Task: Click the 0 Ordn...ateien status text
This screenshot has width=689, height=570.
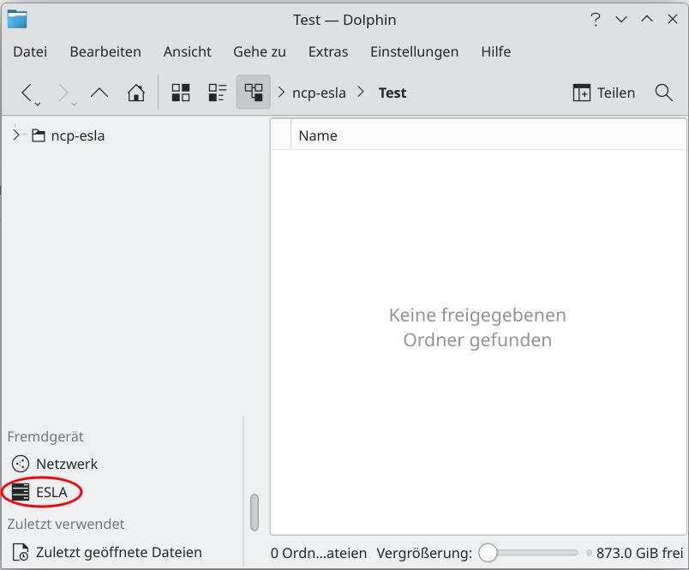Action: [319, 553]
